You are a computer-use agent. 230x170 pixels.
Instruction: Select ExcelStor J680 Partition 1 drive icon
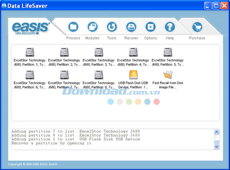[x=30, y=52]
